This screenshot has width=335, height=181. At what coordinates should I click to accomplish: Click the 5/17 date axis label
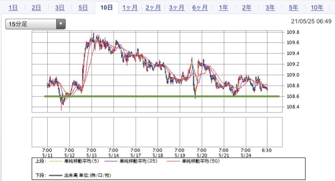coord(135,156)
